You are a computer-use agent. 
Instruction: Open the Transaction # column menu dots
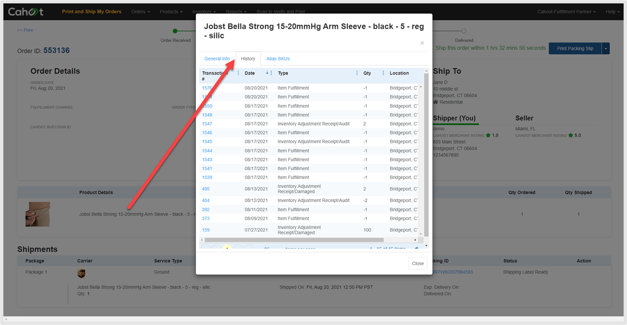(238, 74)
